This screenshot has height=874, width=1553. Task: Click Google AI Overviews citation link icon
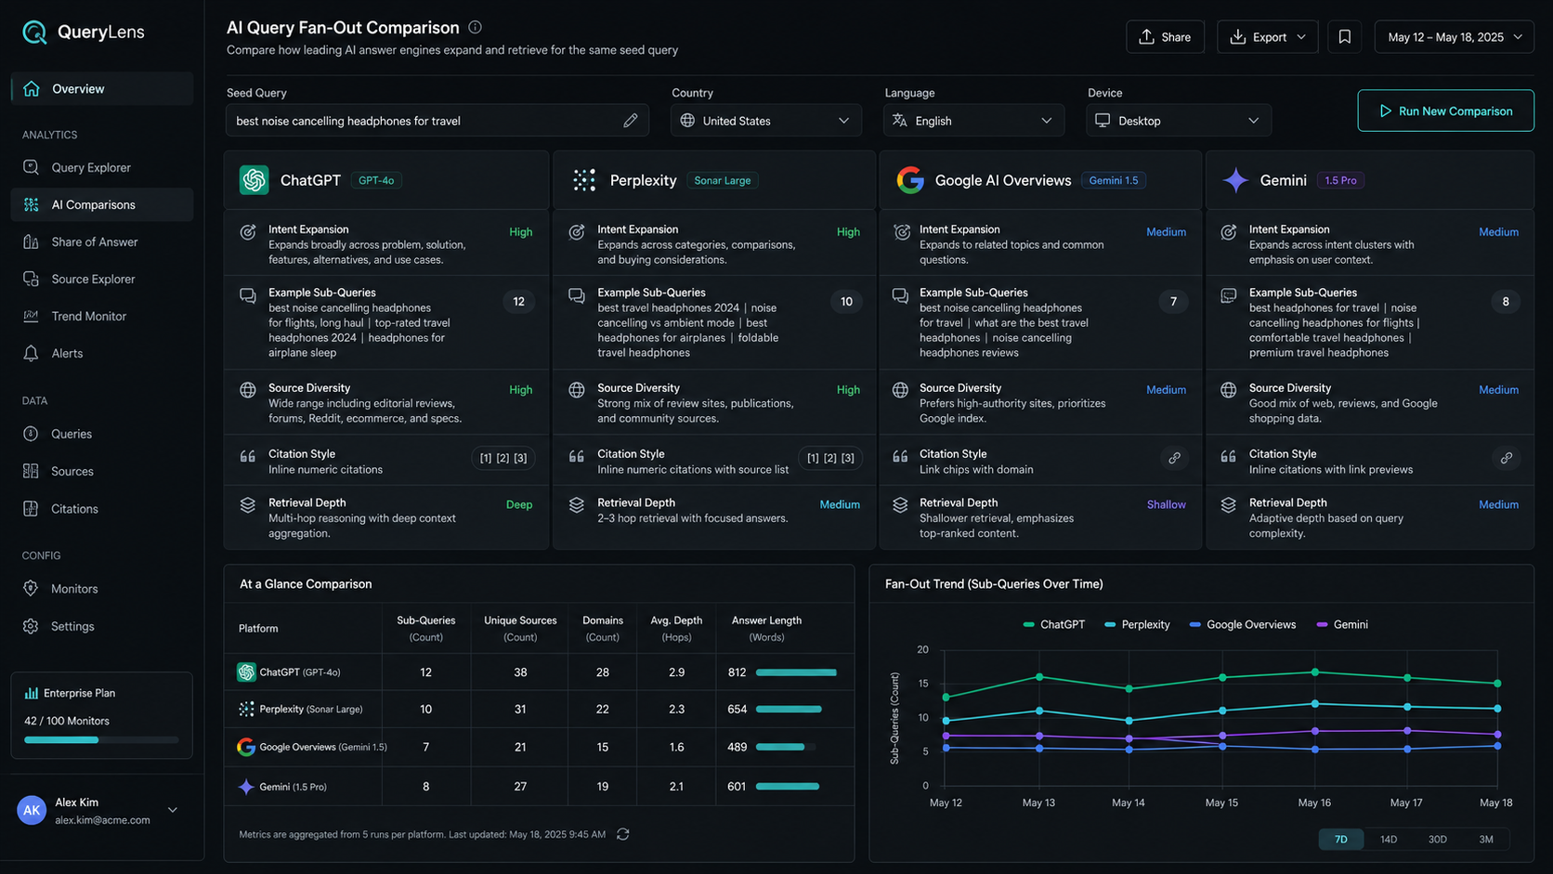click(1174, 459)
